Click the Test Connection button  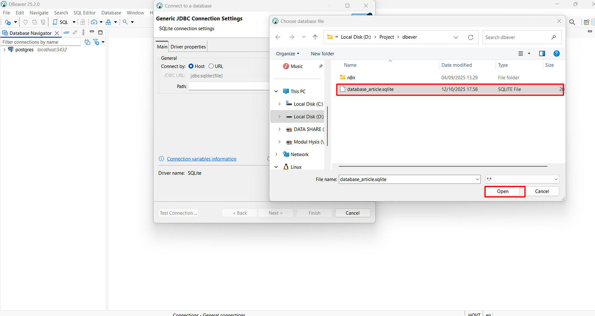click(x=178, y=213)
